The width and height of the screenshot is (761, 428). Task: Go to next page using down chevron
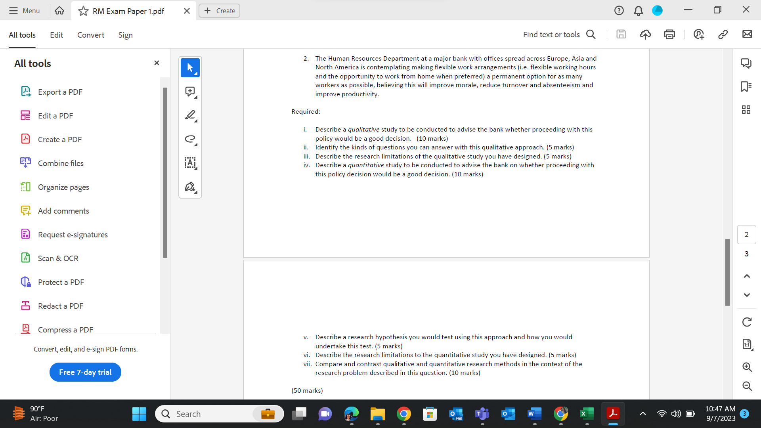click(x=747, y=295)
